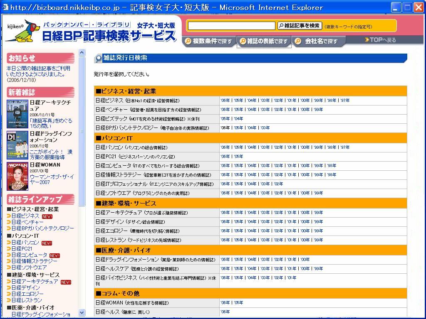Open '06年 in the 日経ヘルス table row

(x=225, y=312)
